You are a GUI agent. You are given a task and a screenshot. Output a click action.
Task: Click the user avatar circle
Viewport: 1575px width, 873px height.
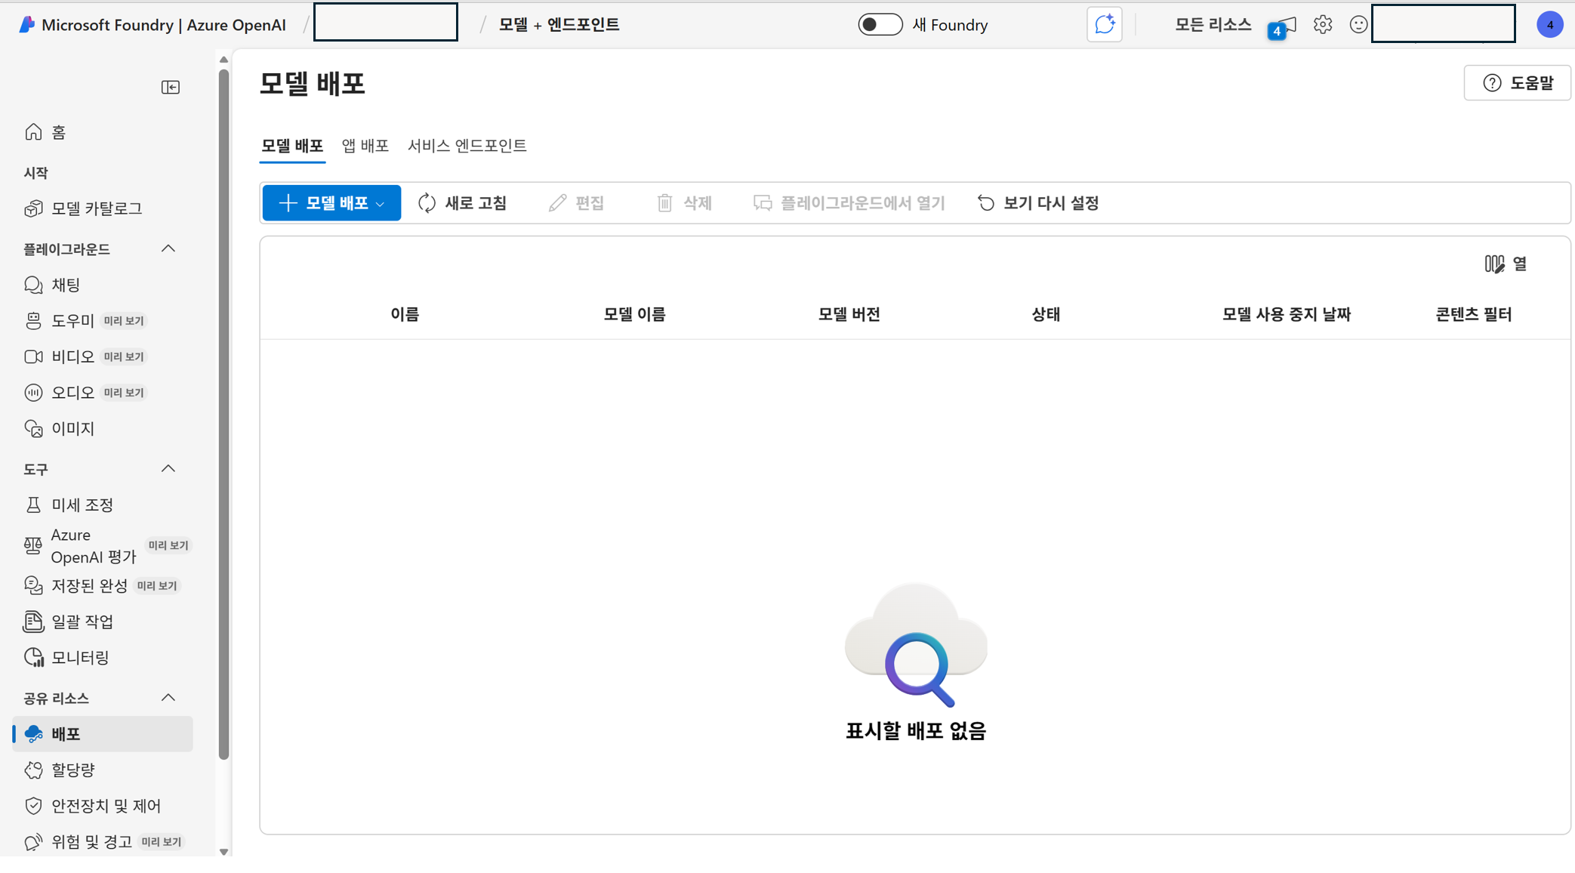pyautogui.click(x=1549, y=25)
